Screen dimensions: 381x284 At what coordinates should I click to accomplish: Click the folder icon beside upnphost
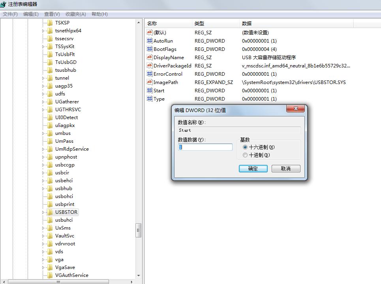[50, 157]
